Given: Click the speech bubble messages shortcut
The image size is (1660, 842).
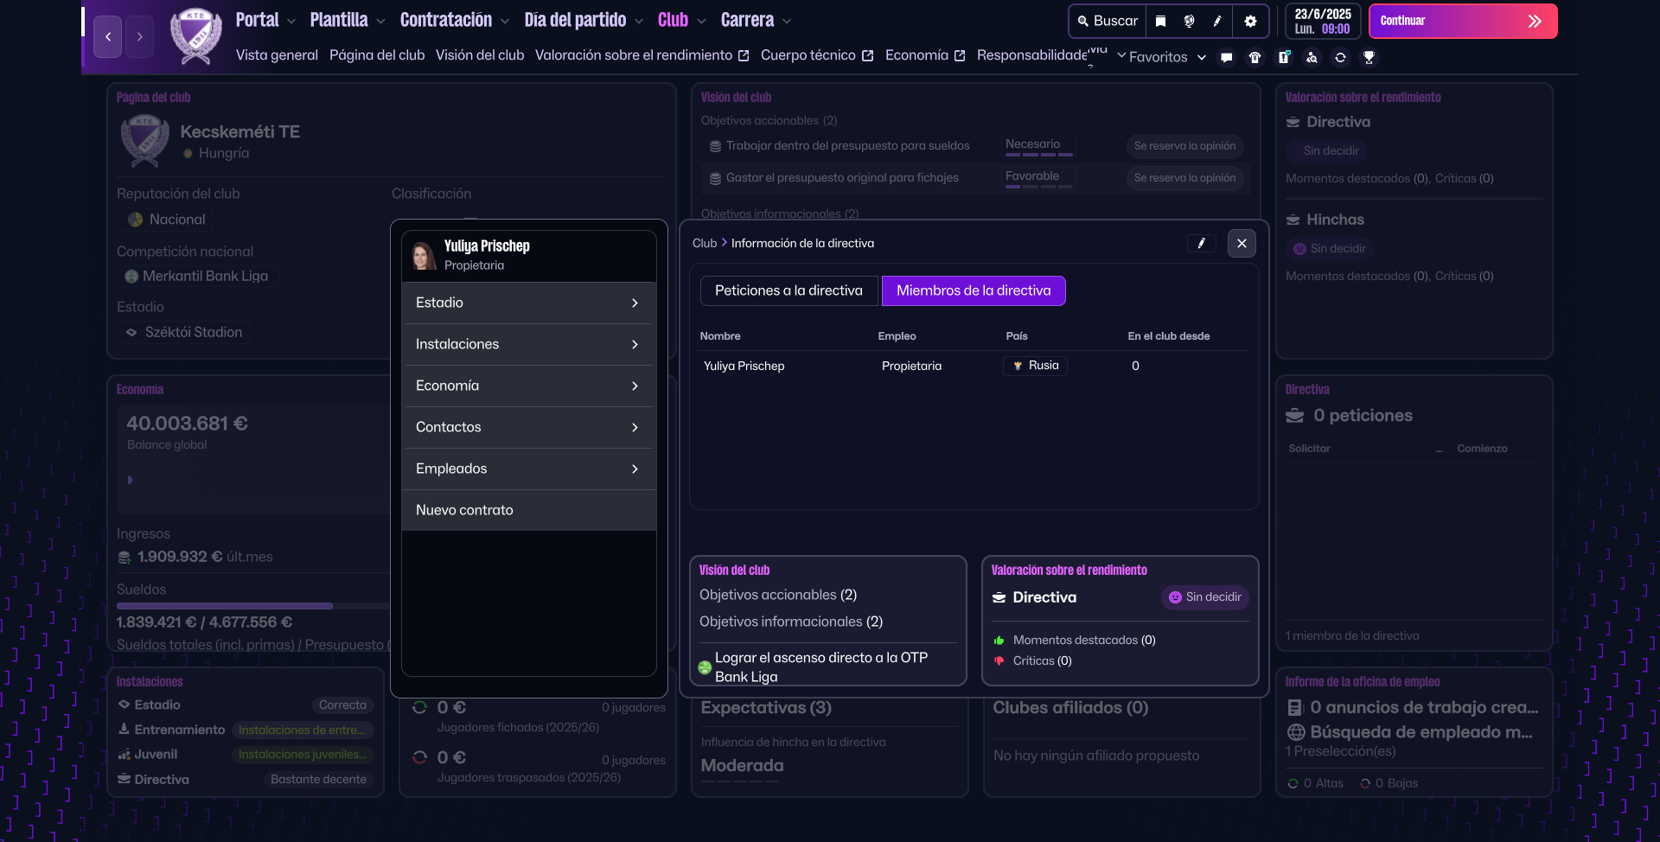Looking at the screenshot, I should (1226, 58).
